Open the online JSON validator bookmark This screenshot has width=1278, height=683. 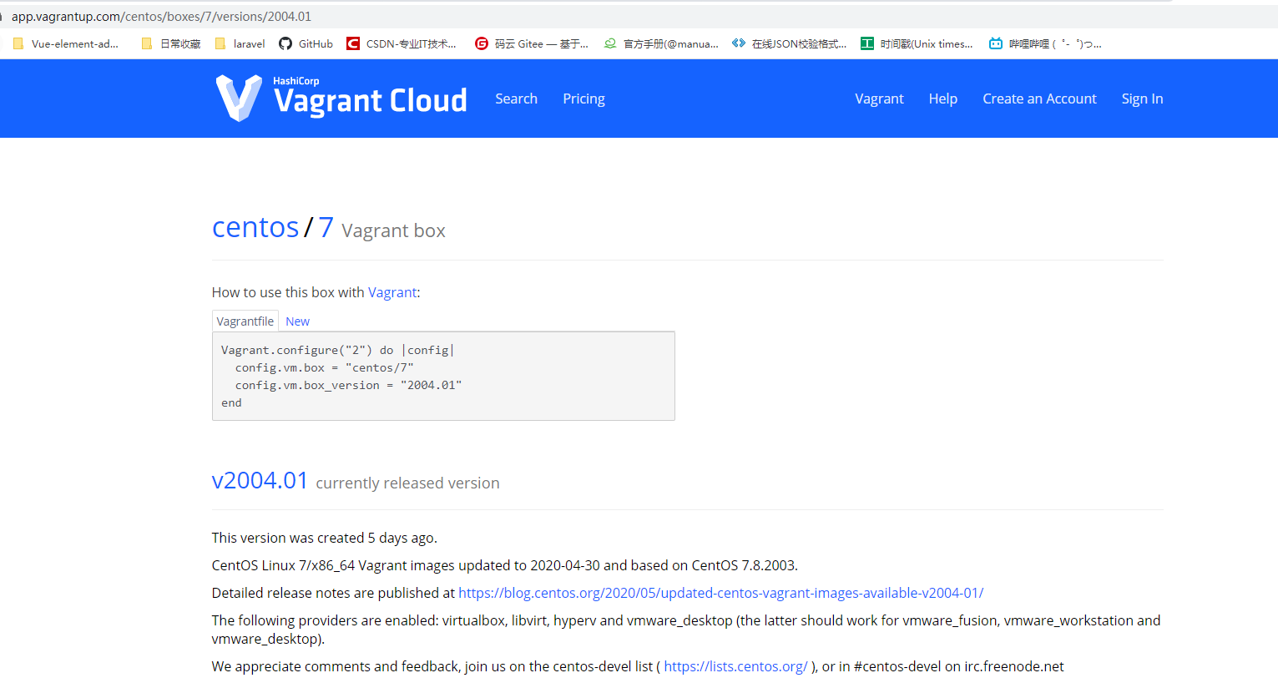pyautogui.click(x=789, y=43)
